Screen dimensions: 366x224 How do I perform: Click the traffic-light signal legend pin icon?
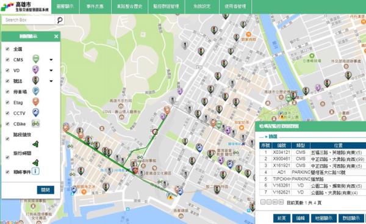point(35,81)
